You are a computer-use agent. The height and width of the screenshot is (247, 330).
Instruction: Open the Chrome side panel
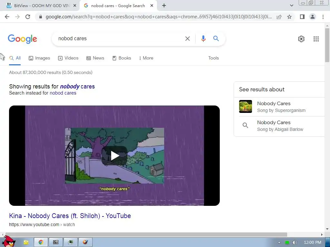pyautogui.click(x=302, y=17)
